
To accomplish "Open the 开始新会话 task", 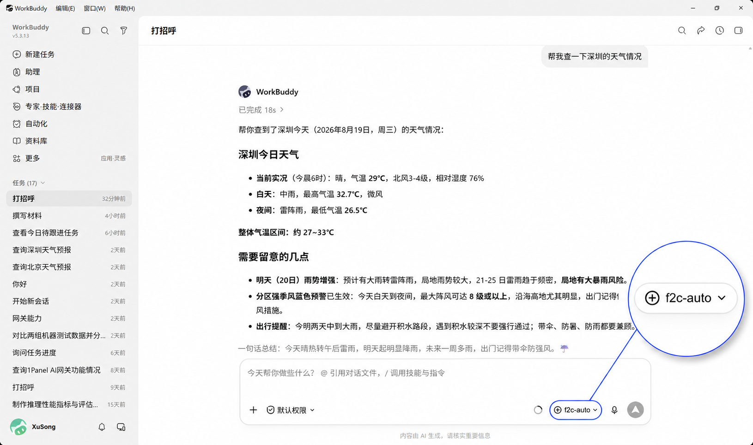I will pos(69,301).
